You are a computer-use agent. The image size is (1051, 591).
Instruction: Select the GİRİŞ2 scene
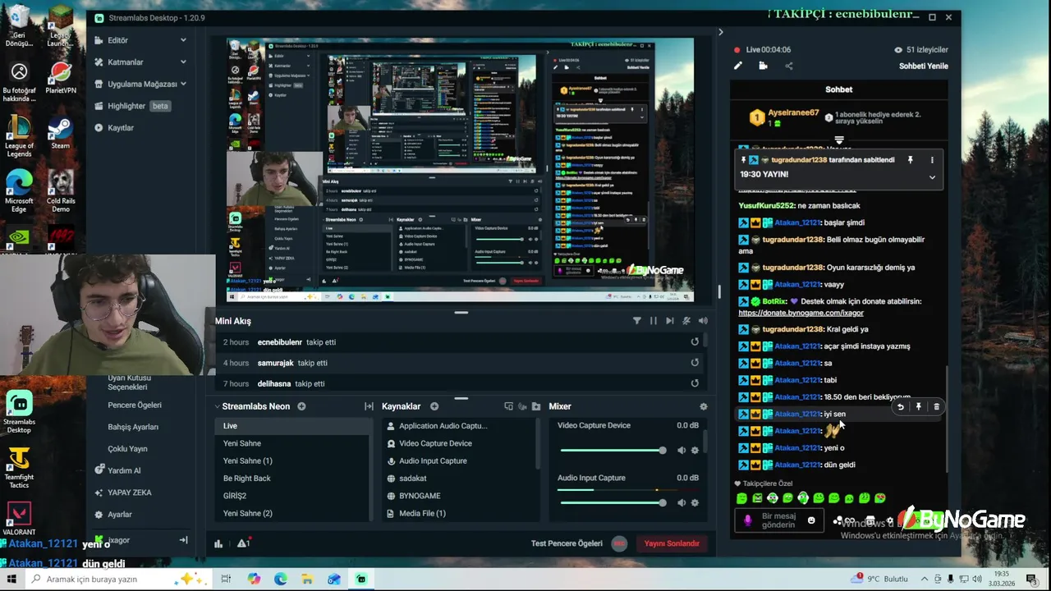292,496
